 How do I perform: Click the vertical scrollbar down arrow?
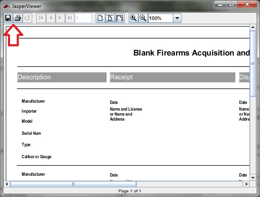[252, 177]
